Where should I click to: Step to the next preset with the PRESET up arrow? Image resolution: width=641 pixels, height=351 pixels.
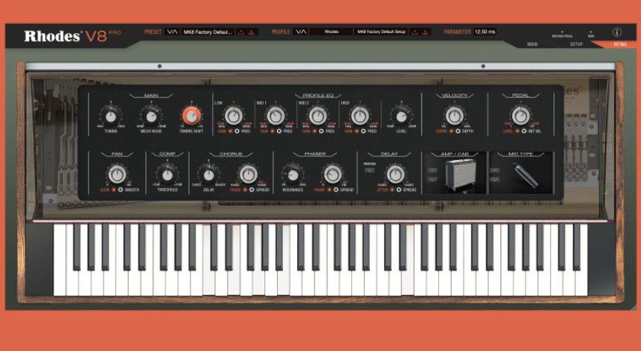175,32
